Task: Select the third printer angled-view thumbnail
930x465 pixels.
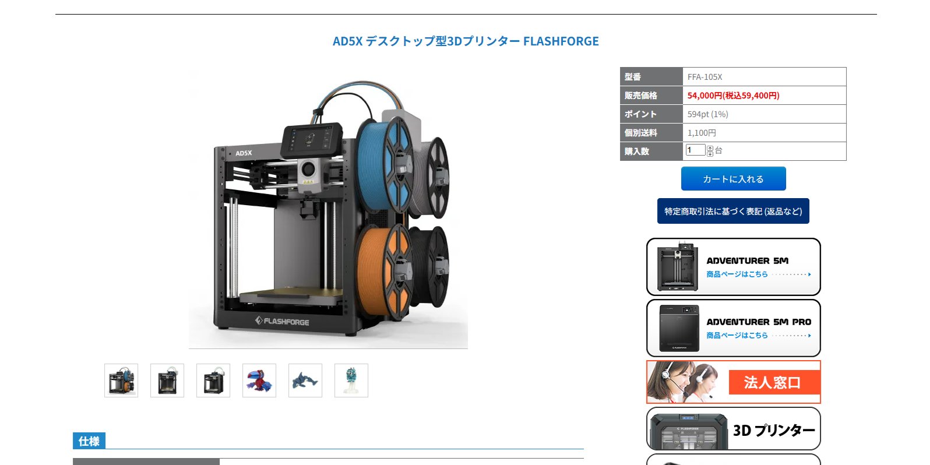Action: point(213,381)
